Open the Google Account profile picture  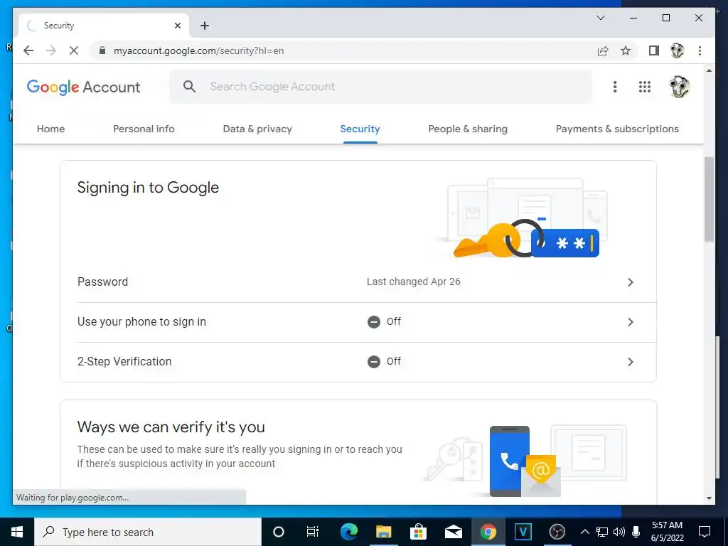(679, 87)
